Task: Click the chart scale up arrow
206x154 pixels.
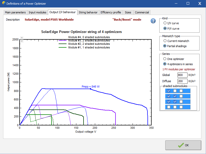Action: pos(22,38)
